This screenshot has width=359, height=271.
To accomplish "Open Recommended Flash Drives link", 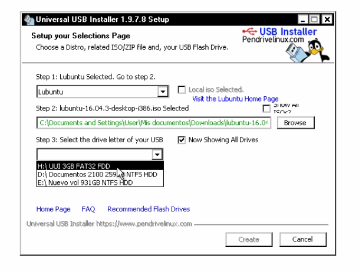I will coord(149,209).
